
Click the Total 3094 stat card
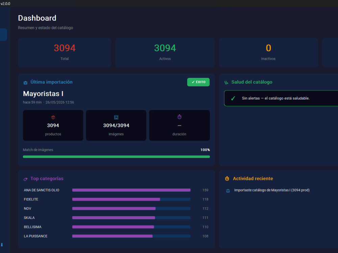[x=65, y=53]
